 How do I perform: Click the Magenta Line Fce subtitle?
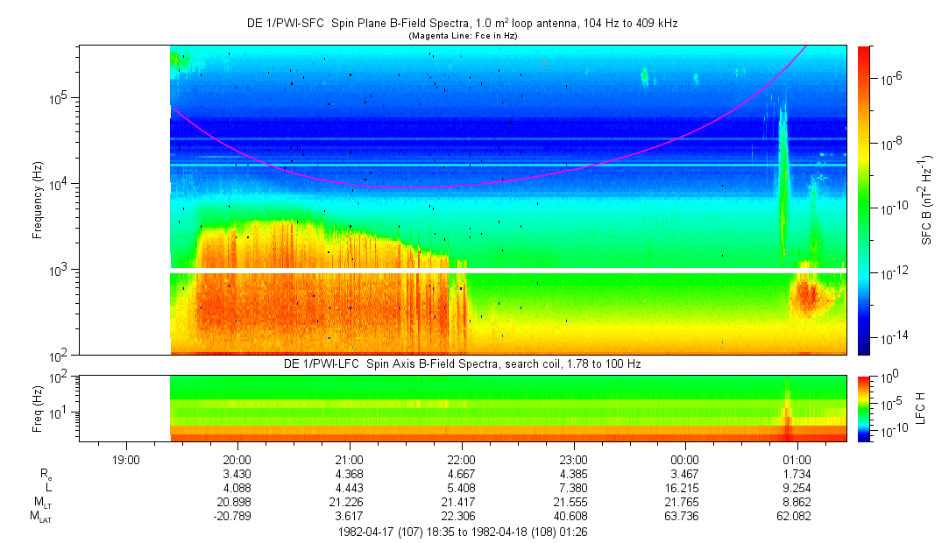tap(462, 35)
